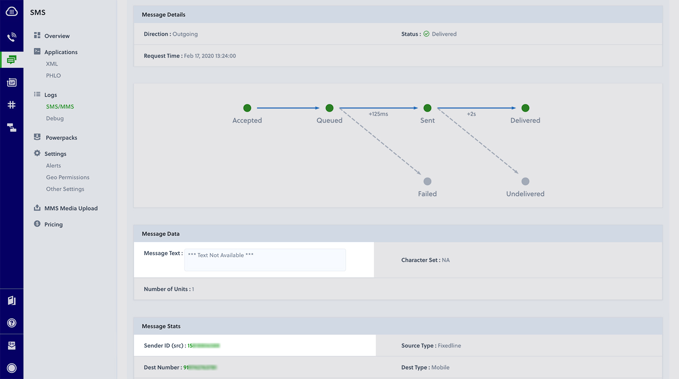The height and width of the screenshot is (379, 679).
Task: Click inside the Message Text box
Action: coord(265,260)
